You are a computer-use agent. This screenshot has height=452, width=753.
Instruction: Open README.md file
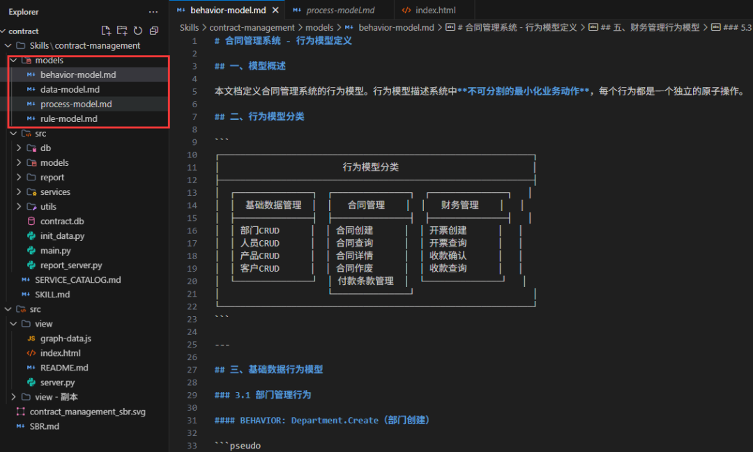pyautogui.click(x=64, y=368)
